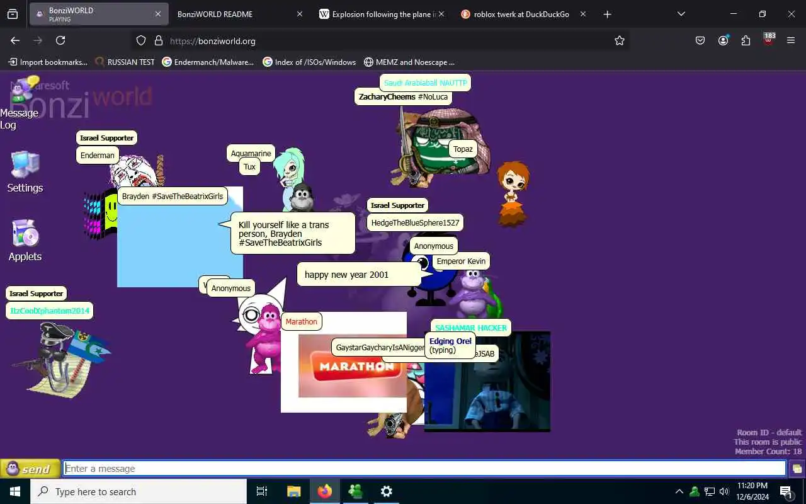Click the 'Type here to search' taskbar box
Viewport: 806px width, 504px height.
click(x=139, y=491)
